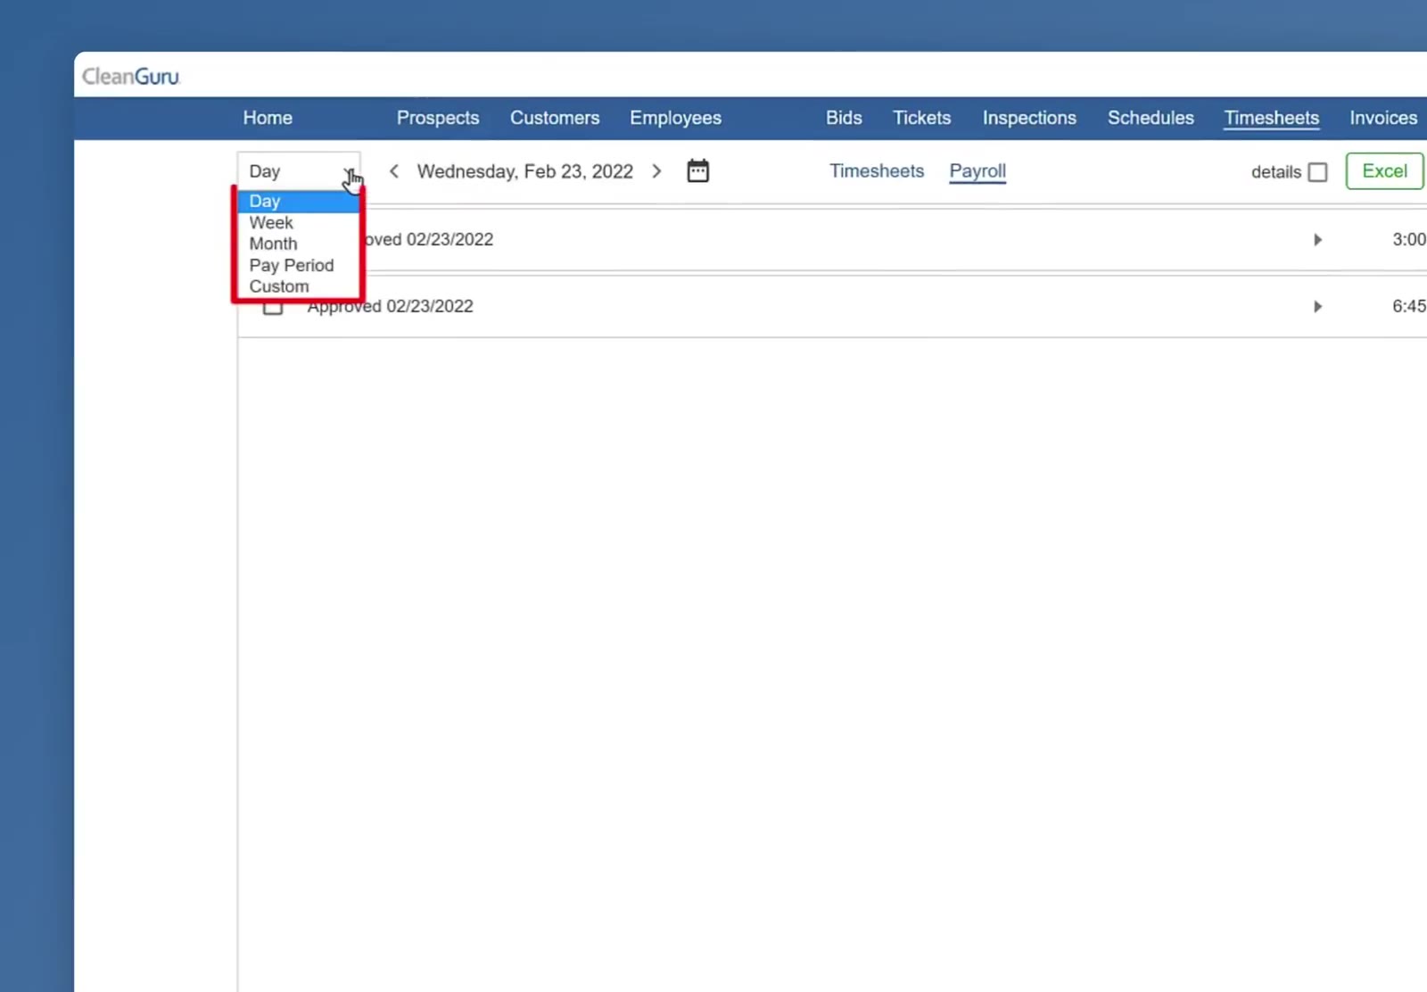
Task: Check the Approved 02/23/2022 6:45 row checkbox
Action: pos(273,308)
